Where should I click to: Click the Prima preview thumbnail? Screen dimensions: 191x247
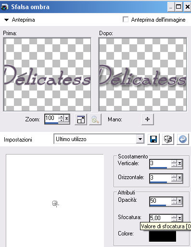pos(47,75)
